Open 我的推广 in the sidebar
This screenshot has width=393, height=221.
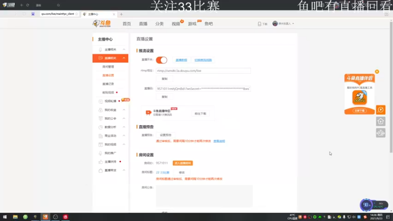click(110, 153)
